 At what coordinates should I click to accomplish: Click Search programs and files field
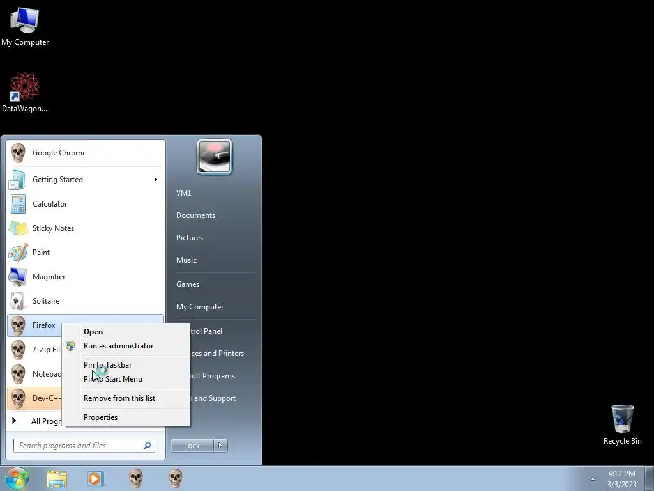click(x=84, y=446)
